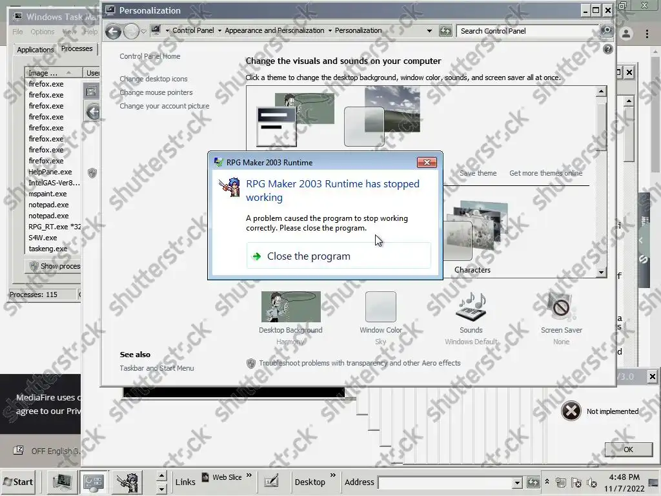Screen dimensions: 661x496
Task: Click OK in Not implemented dialog
Action: (x=628, y=449)
